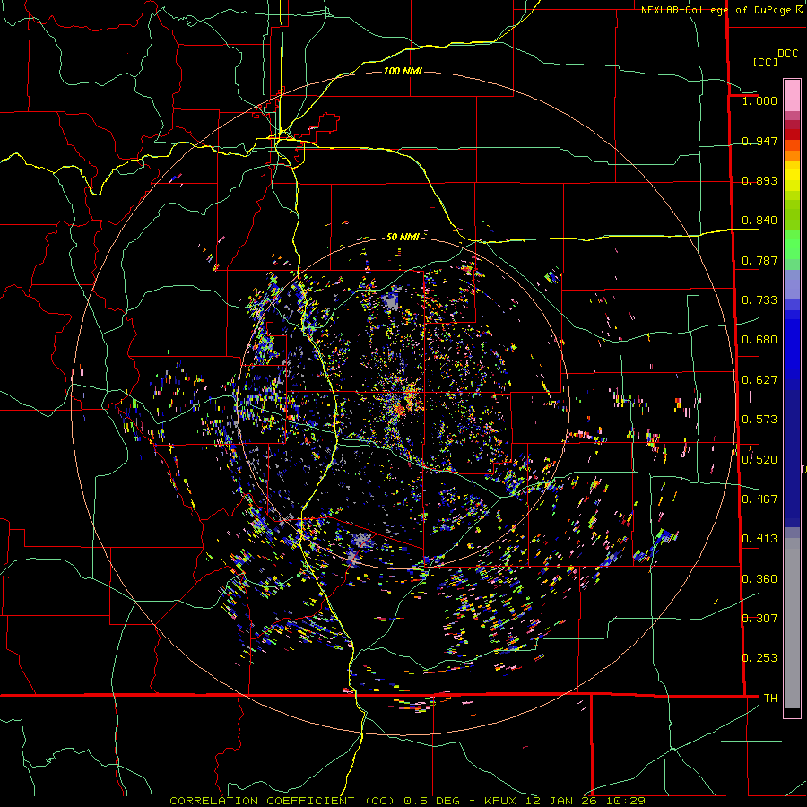
Task: Click the 0.307 value on color scale
Action: click(x=759, y=618)
